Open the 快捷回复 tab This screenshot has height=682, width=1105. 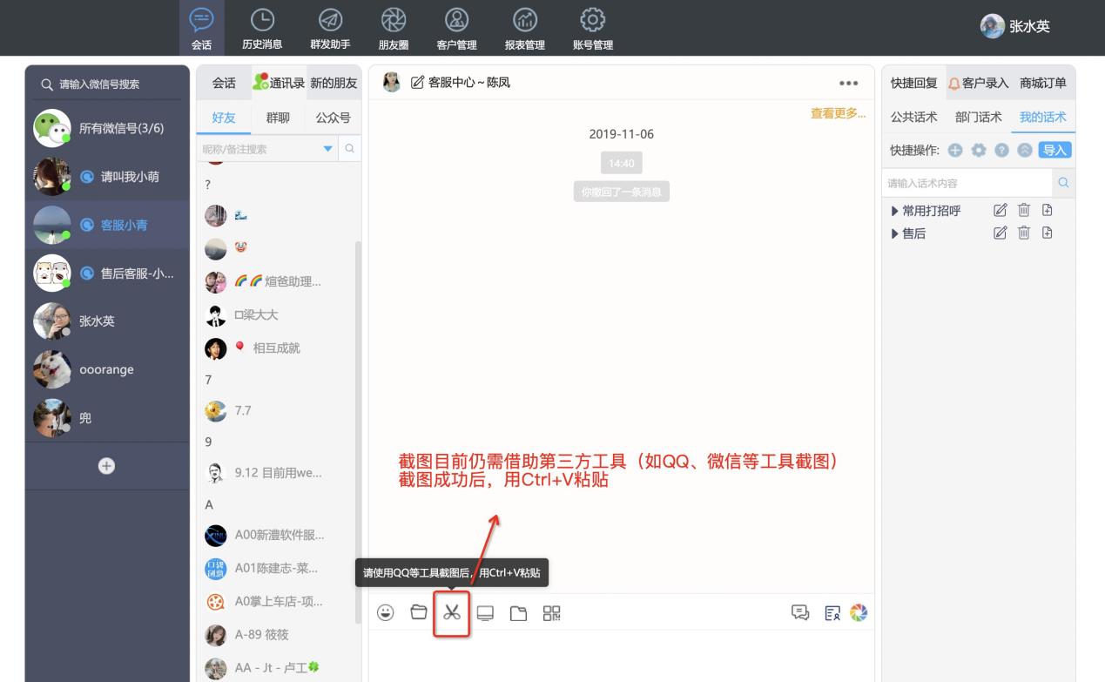(x=914, y=83)
